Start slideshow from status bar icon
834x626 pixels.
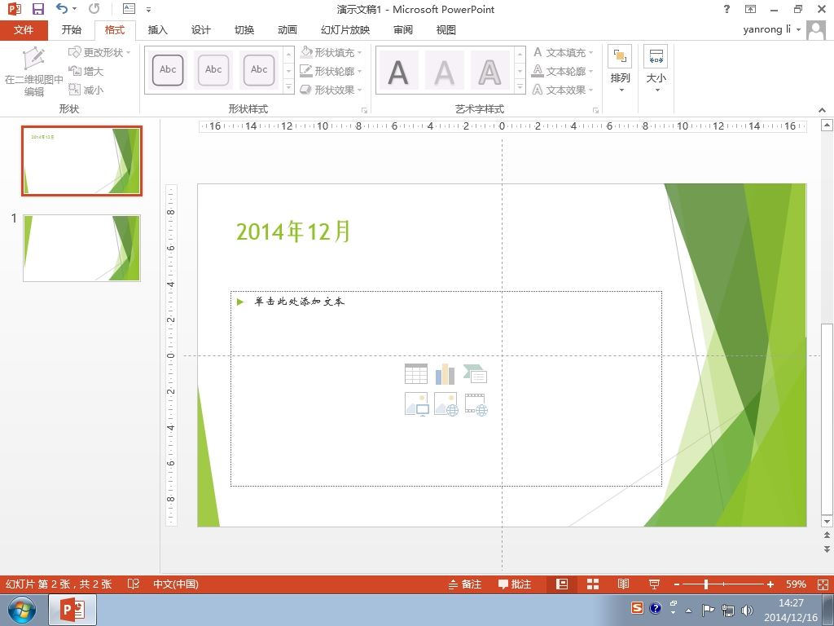654,584
